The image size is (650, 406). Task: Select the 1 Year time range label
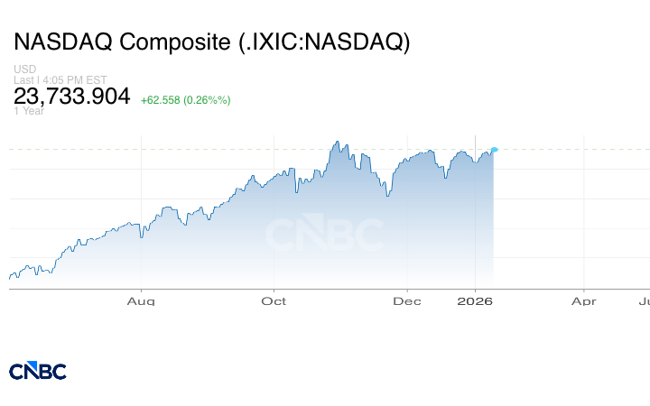[x=28, y=111]
